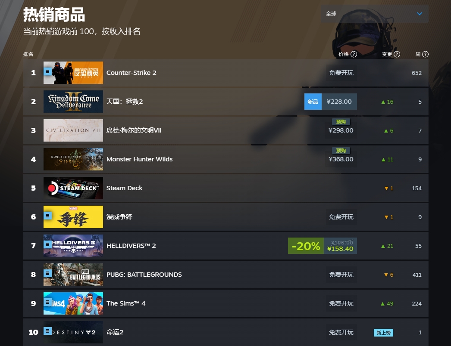Image resolution: width=451 pixels, height=346 pixels.
Task: Click list icon on Counter-Strike 2 thumbnail
Action: click(48, 71)
